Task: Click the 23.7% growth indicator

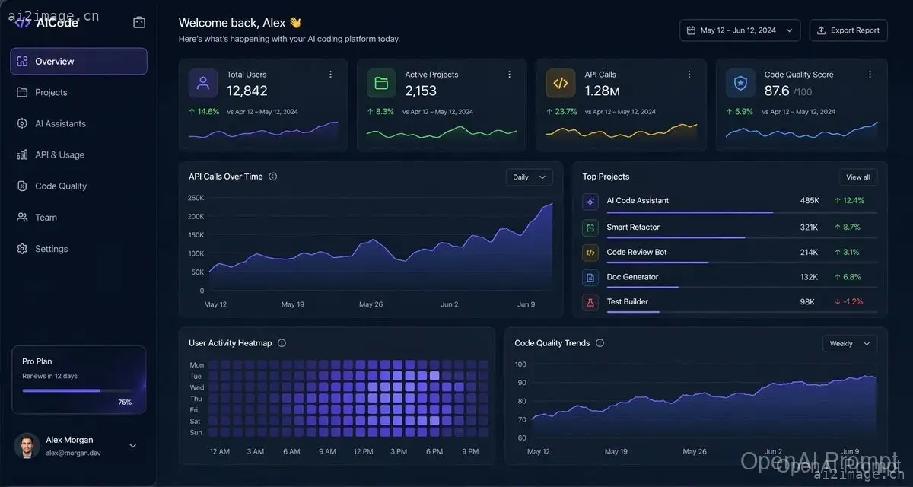Action: pyautogui.click(x=561, y=112)
